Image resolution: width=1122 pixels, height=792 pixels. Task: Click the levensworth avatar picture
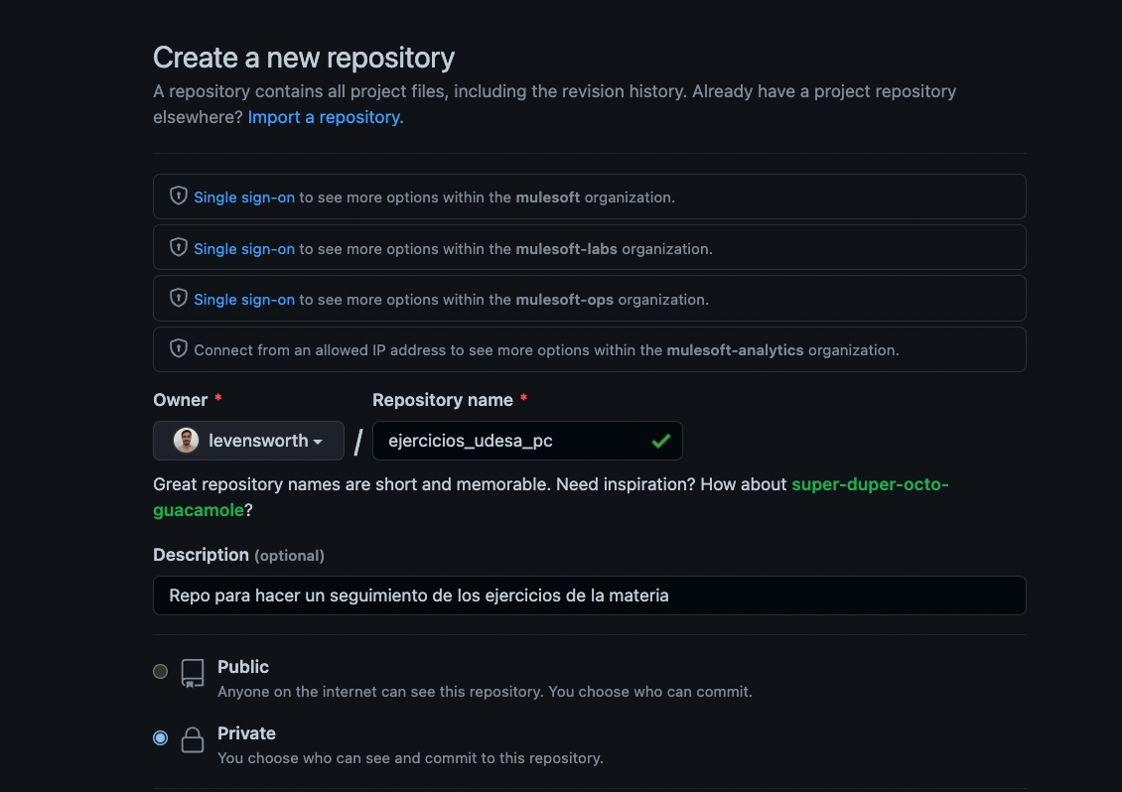tap(186, 440)
